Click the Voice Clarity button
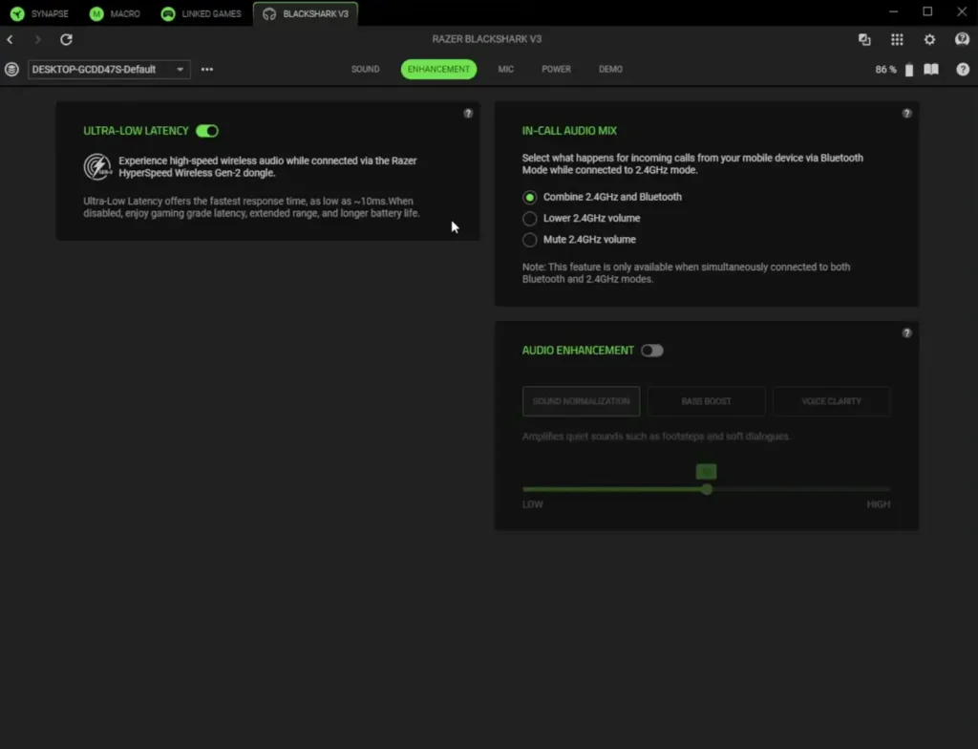The height and width of the screenshot is (749, 978). (832, 401)
